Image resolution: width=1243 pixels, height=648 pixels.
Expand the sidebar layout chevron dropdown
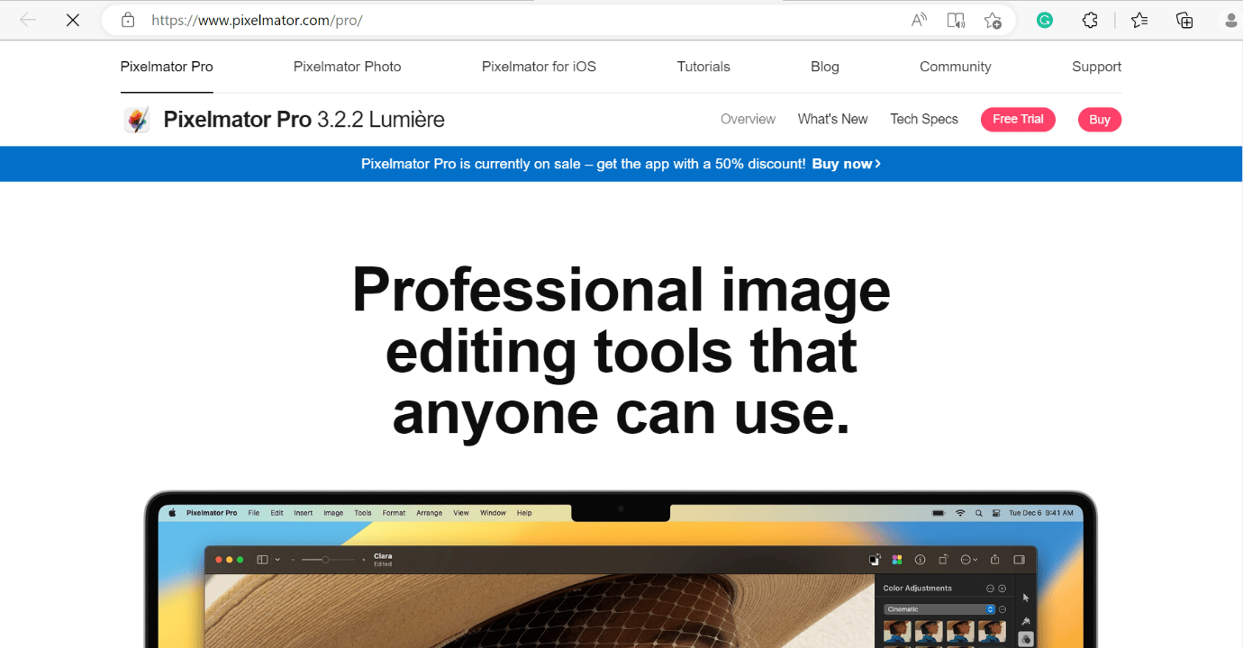(x=277, y=560)
